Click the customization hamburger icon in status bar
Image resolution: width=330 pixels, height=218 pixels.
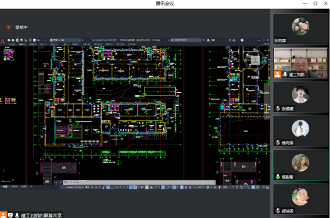click(x=267, y=187)
